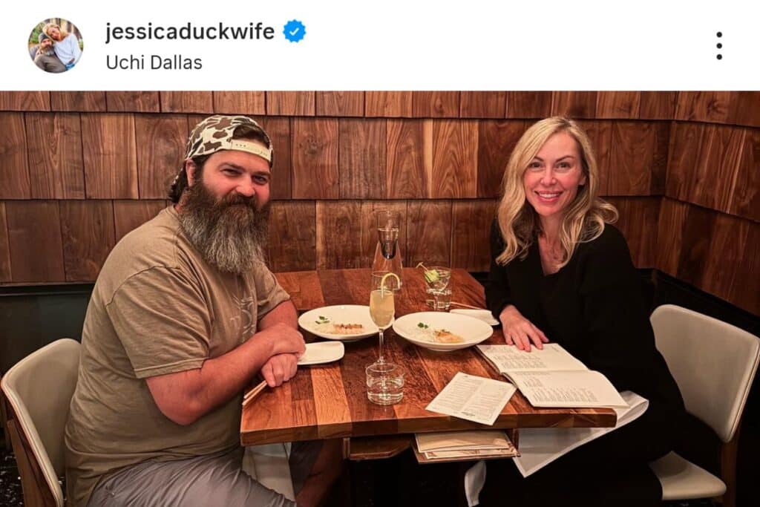Click the small square plate by man's hand
760x507 pixels.
pos(321,353)
